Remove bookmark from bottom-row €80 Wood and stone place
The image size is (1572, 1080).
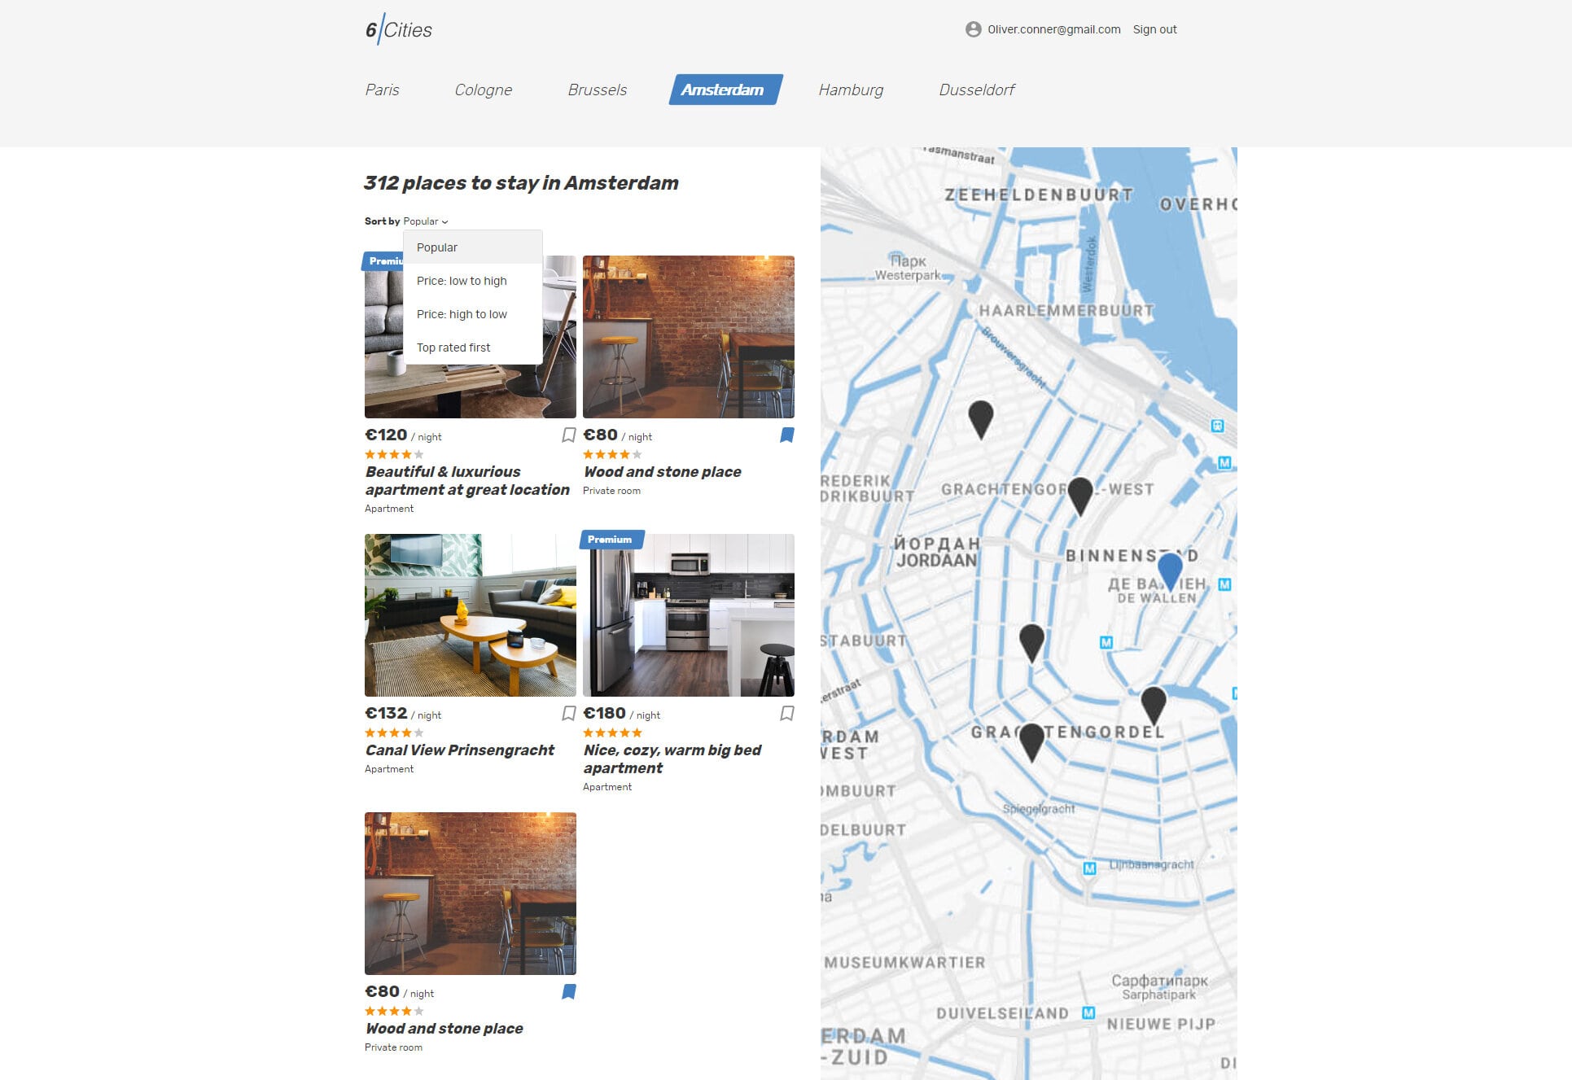pyautogui.click(x=569, y=992)
